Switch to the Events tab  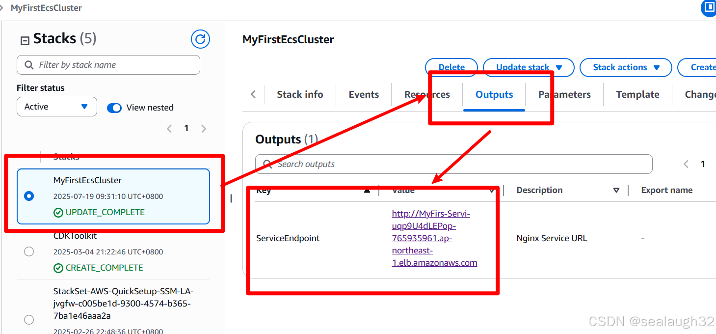click(364, 94)
